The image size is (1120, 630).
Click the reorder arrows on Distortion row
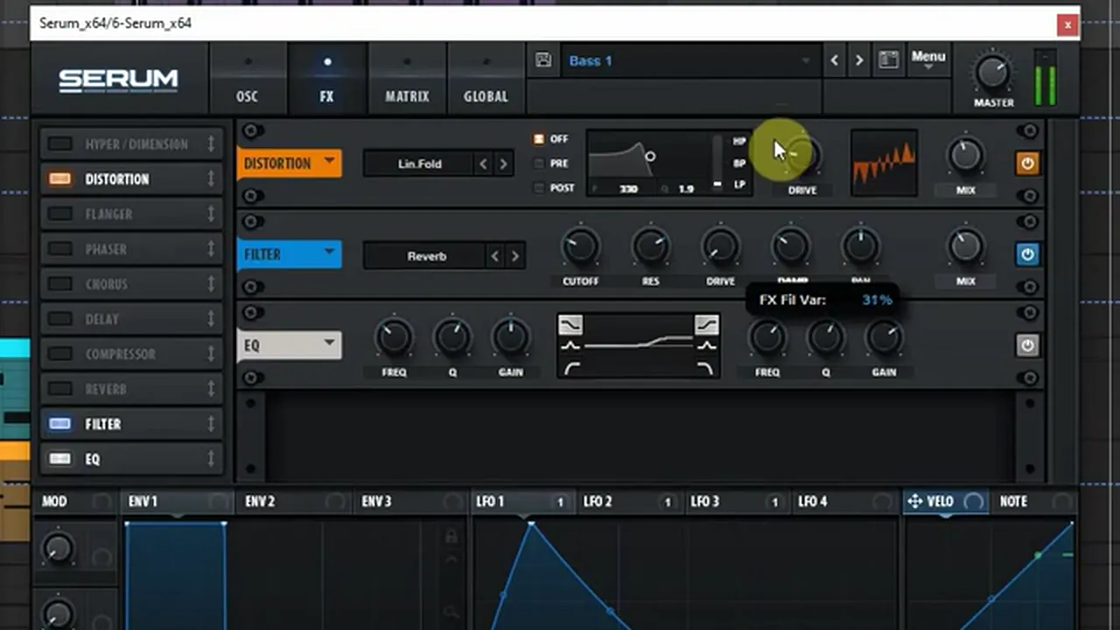click(211, 179)
